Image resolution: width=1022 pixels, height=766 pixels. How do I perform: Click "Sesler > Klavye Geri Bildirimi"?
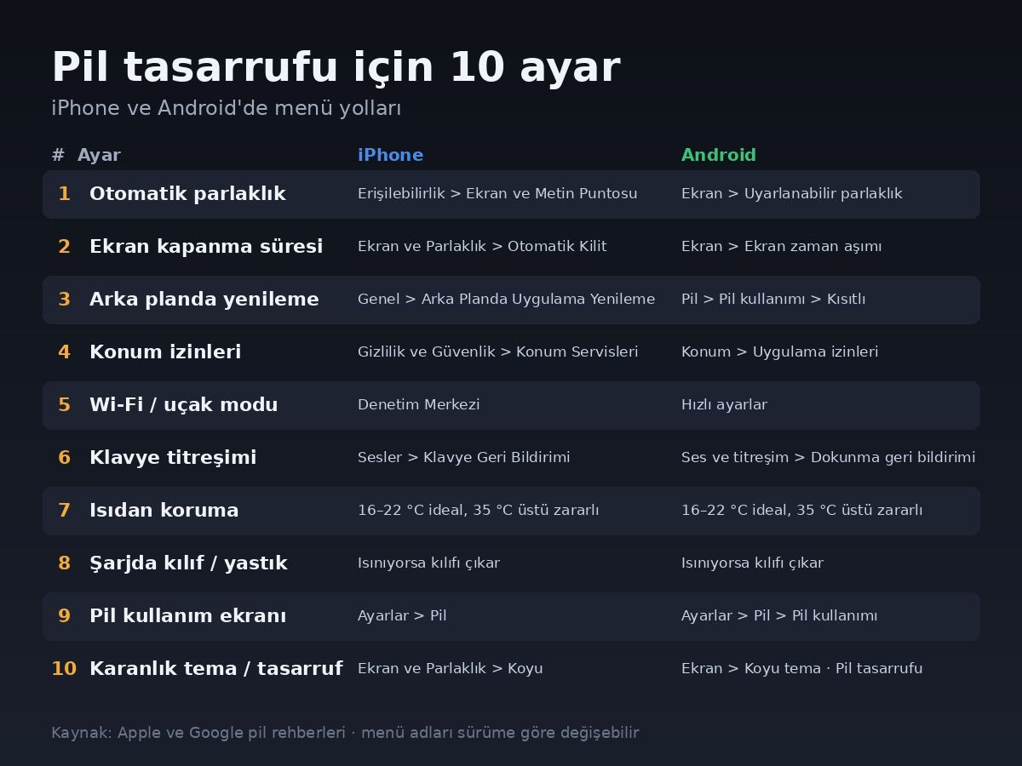click(464, 458)
